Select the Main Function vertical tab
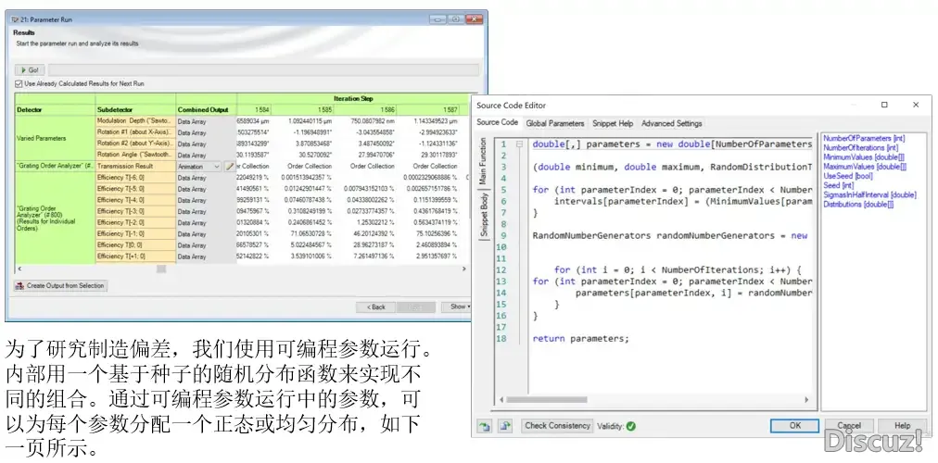 [x=483, y=161]
